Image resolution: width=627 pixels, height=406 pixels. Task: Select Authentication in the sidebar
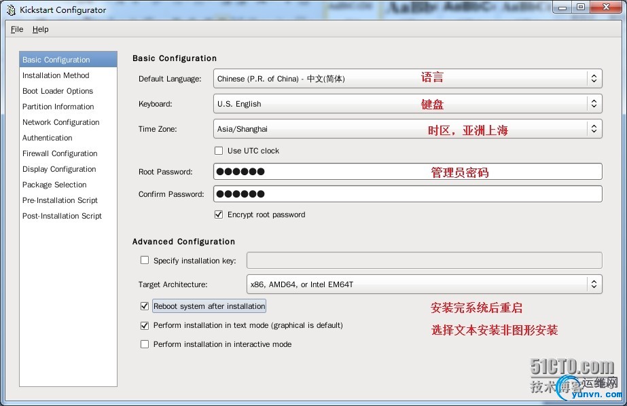point(69,137)
